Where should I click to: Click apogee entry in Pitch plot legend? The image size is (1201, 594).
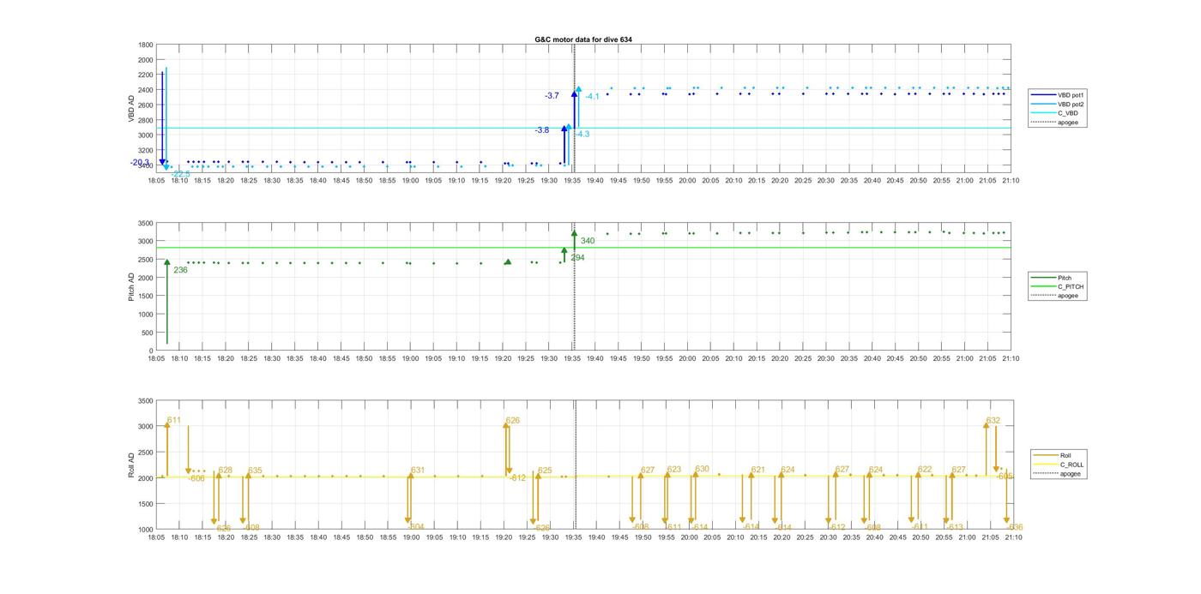pyautogui.click(x=1055, y=296)
